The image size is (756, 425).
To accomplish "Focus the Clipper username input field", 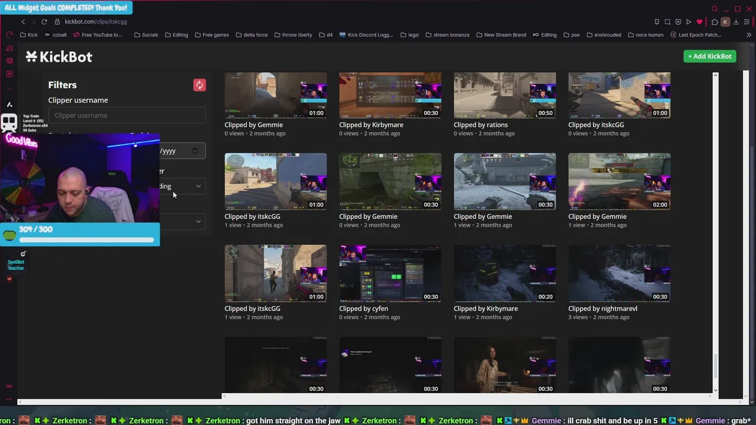I will [x=127, y=115].
